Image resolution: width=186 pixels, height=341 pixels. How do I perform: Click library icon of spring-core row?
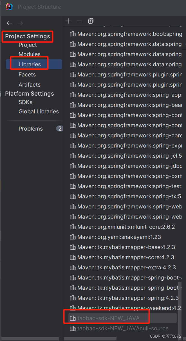coord(73,135)
